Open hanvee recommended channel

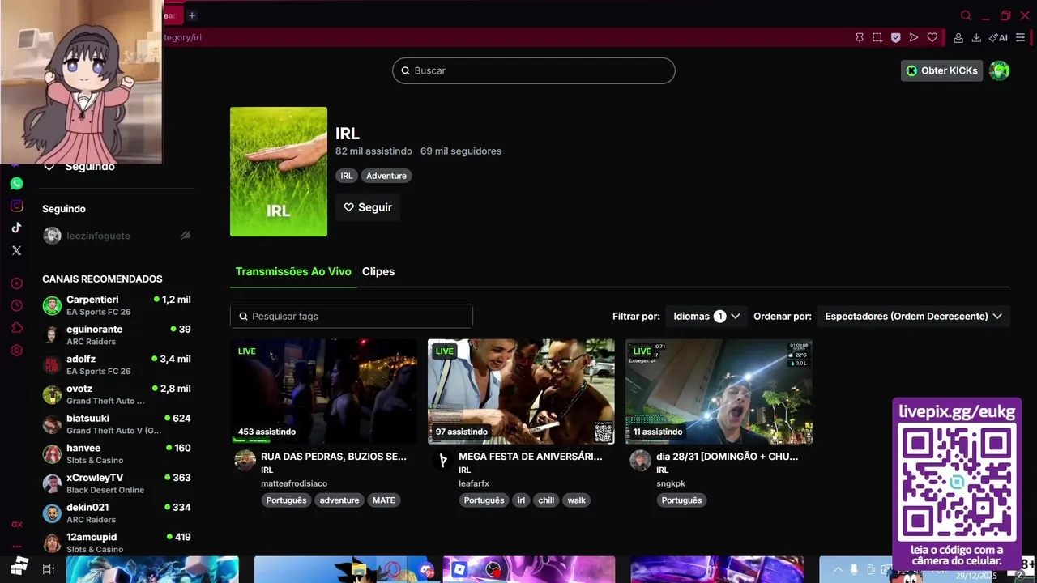117,453
